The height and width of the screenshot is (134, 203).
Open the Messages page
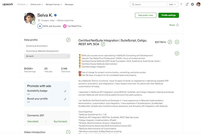[69, 4]
